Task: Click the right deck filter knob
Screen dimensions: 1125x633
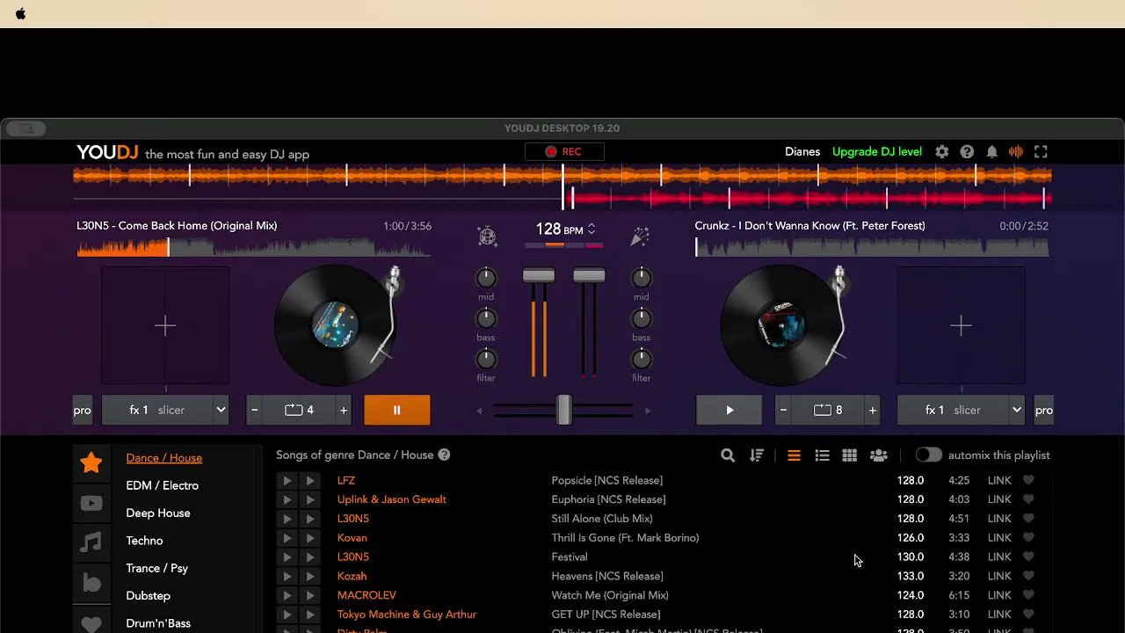Action: (642, 359)
